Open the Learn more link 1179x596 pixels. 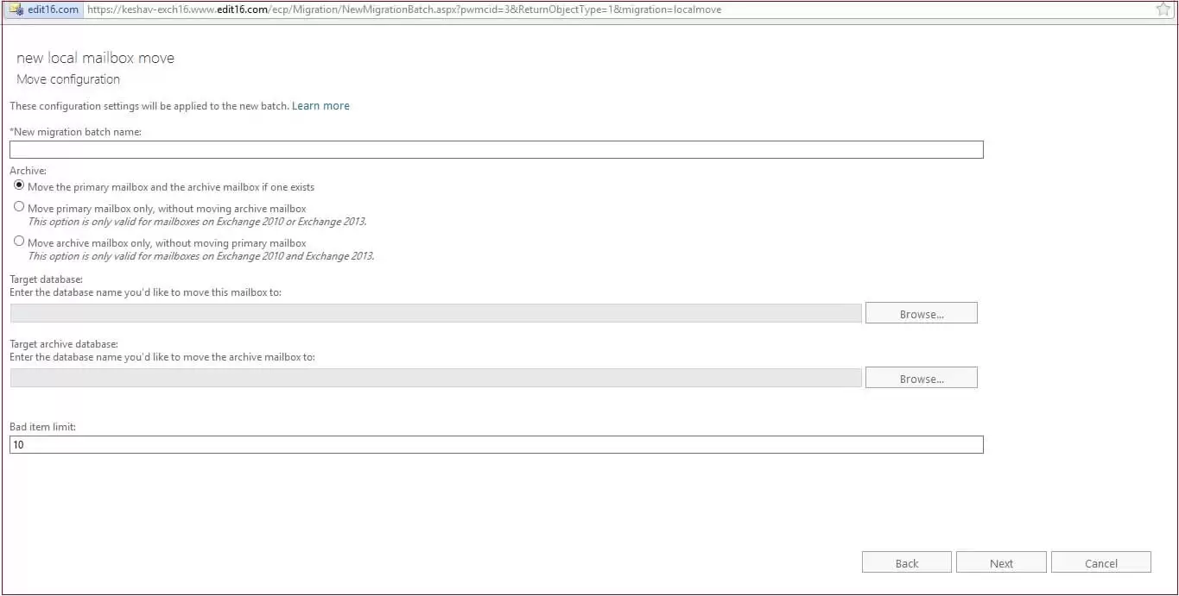click(320, 106)
